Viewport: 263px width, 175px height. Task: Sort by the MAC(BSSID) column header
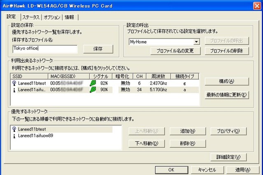tap(69, 76)
